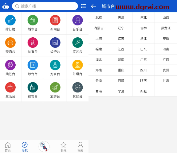Open the 其他台 other stations icon
The image size is (177, 153).
tap(77, 87)
